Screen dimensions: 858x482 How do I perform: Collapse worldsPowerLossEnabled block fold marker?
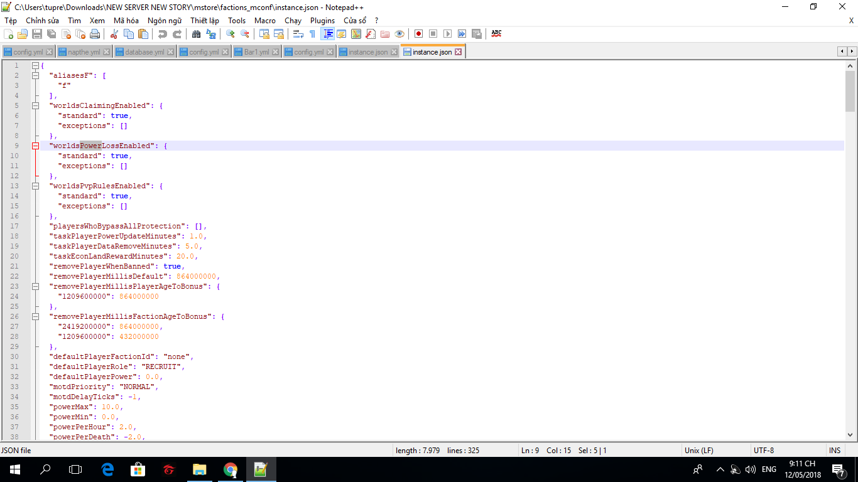(35, 146)
